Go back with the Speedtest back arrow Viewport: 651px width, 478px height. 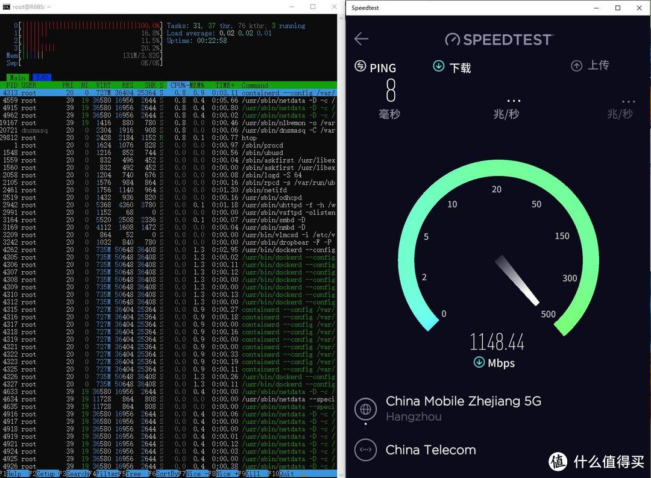tap(361, 39)
